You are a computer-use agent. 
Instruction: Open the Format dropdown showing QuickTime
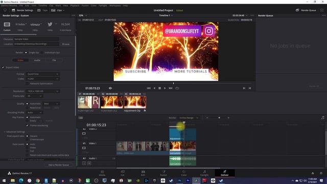[x=42, y=74]
